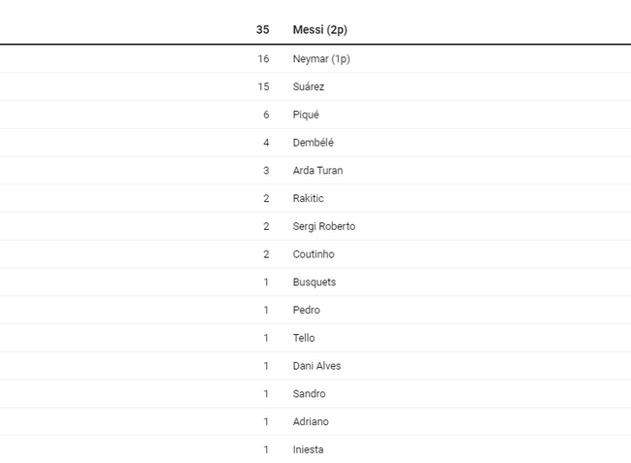The width and height of the screenshot is (631, 463).
Task: Click the Dani Alves name
Action: tap(316, 366)
